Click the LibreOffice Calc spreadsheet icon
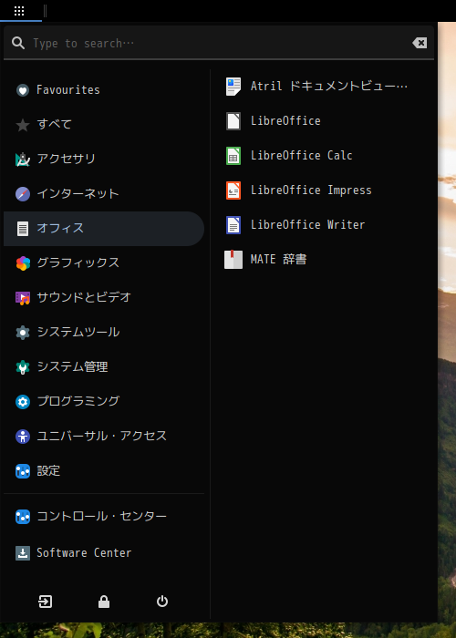Screen dimensions: 456x638 [x=233, y=156]
